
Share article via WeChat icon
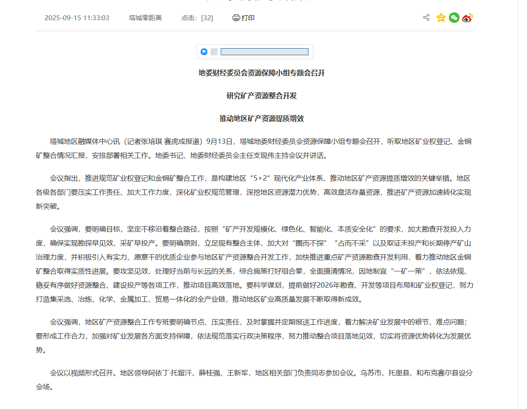click(x=454, y=18)
